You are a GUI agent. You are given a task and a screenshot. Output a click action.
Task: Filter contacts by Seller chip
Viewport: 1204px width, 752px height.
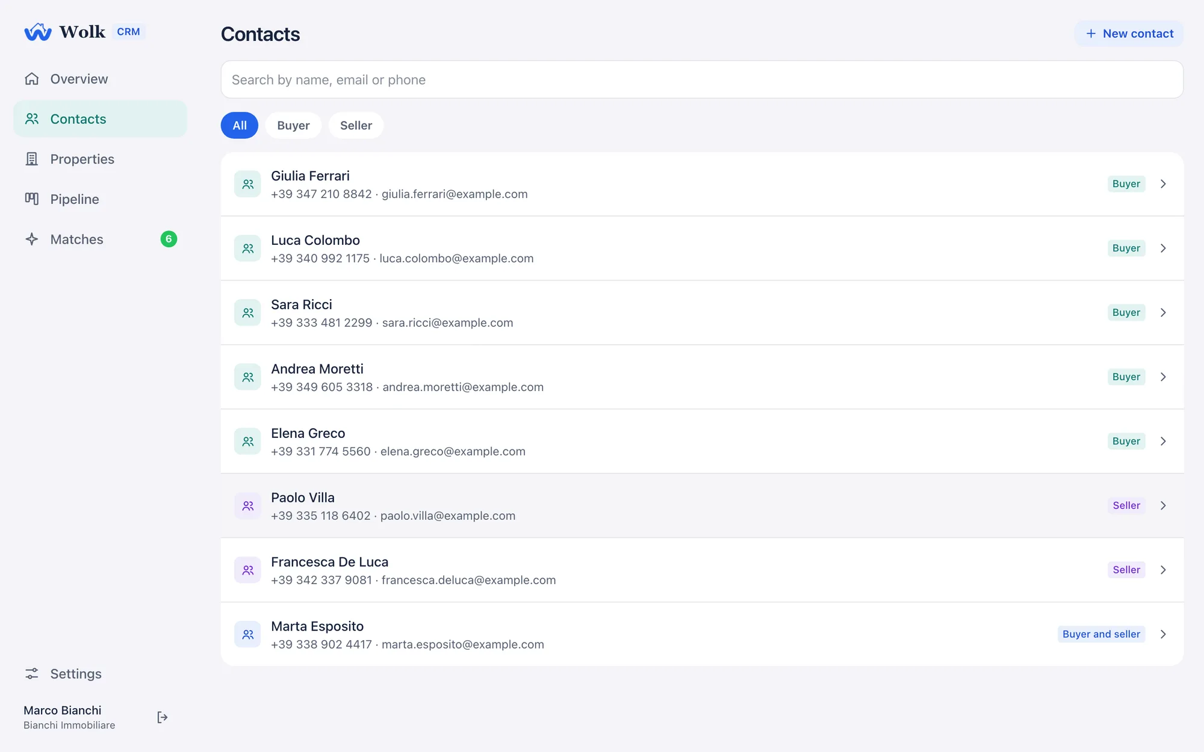point(356,125)
